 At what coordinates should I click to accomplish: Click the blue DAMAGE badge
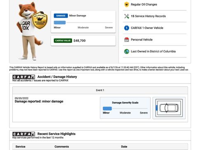(61, 16)
